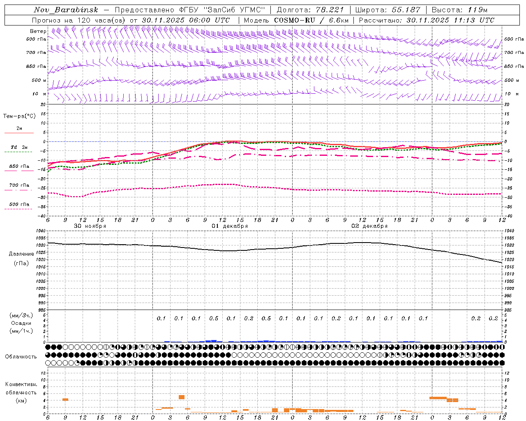Click the 'Долгота: 78.221' longitude value
526x421 pixels.
pyautogui.click(x=310, y=10)
